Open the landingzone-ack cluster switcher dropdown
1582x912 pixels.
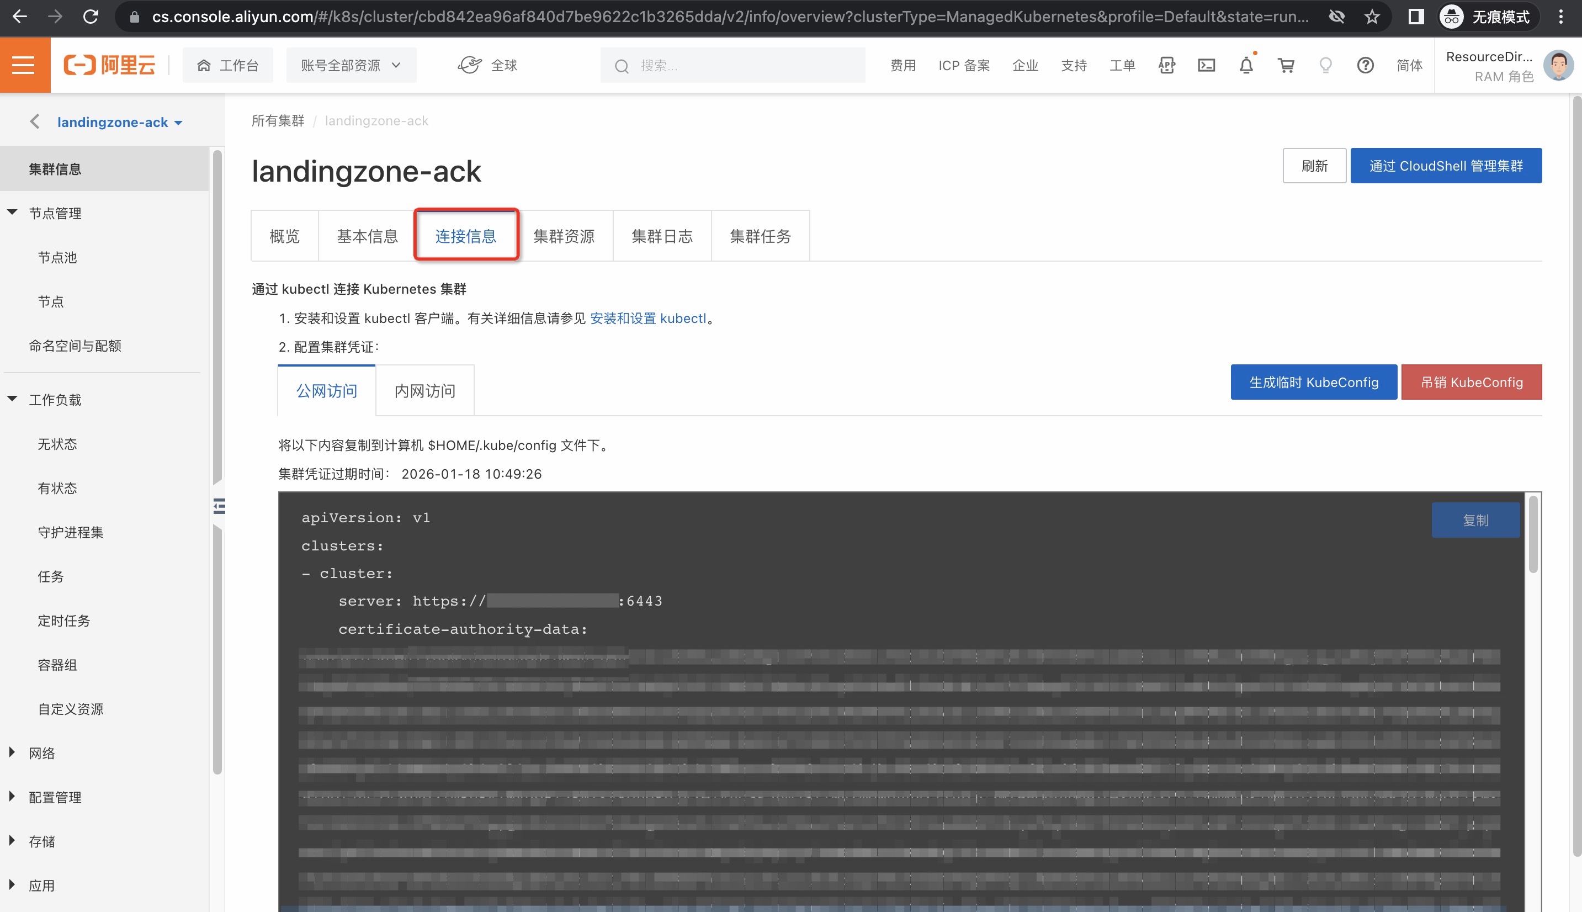pyautogui.click(x=120, y=122)
